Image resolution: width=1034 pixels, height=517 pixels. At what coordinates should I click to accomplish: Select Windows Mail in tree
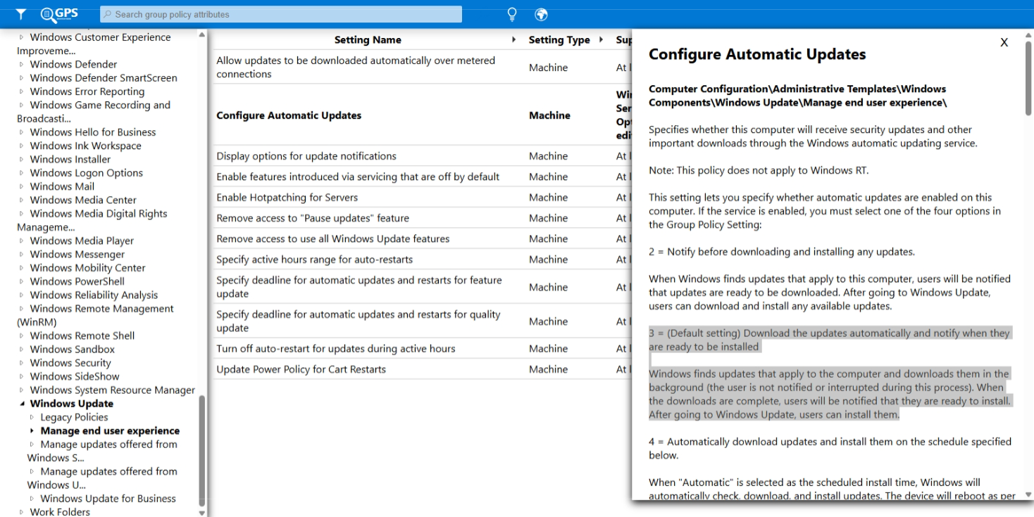tap(62, 186)
